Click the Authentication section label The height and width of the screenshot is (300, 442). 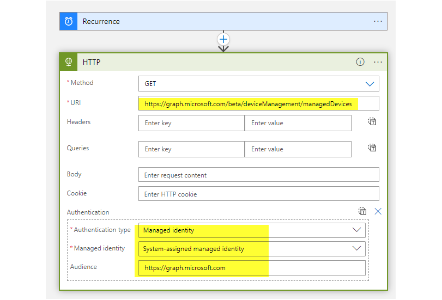(88, 212)
